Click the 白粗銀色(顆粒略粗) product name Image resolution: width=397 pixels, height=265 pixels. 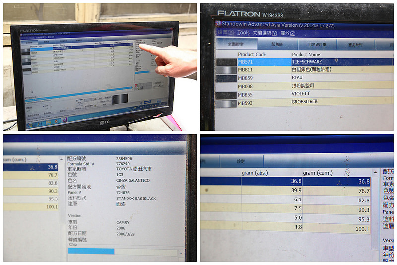click(x=312, y=69)
